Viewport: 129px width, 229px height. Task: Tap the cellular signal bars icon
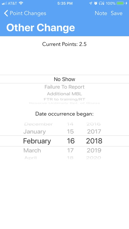pyautogui.click(x=4, y=3)
